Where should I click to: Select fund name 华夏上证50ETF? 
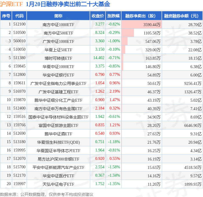point(58,50)
